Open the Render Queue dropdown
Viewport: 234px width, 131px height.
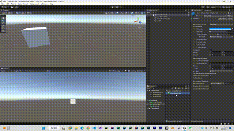coord(218,83)
